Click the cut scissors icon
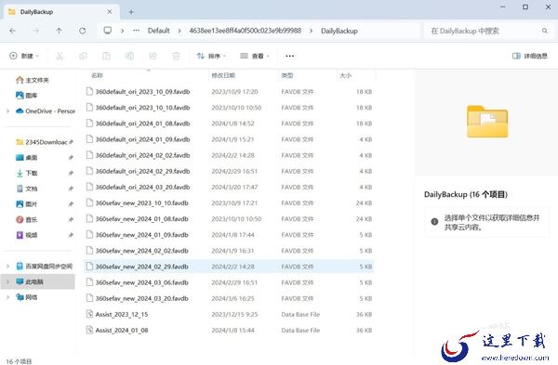558x365 pixels. 60,56
